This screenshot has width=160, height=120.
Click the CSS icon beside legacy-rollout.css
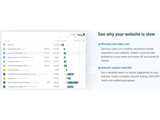tap(4, 57)
